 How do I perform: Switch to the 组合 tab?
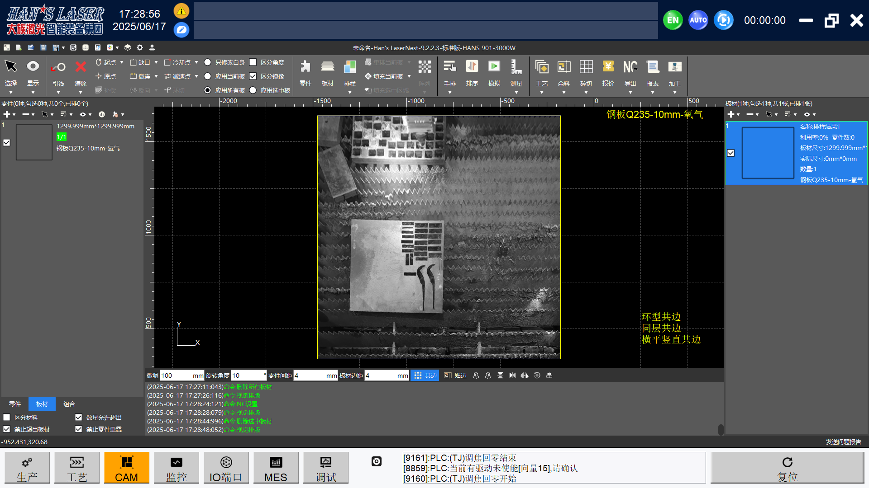(69, 404)
